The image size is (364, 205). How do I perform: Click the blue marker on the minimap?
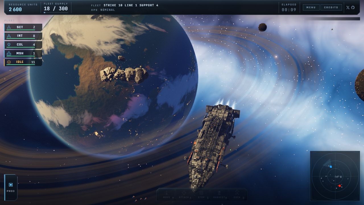click(x=331, y=167)
